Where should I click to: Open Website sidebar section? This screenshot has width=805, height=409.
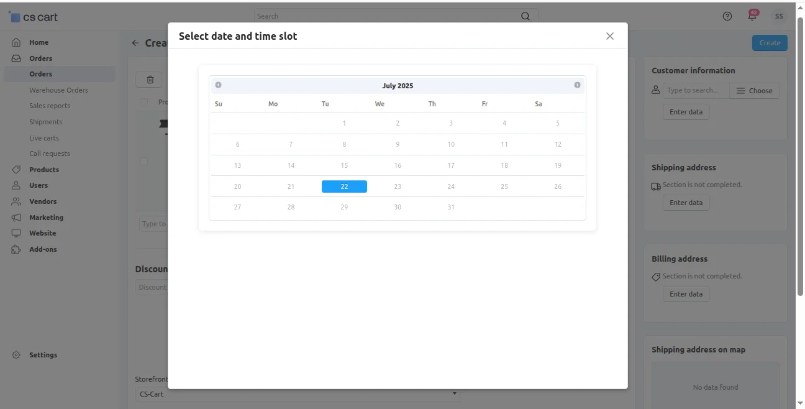[x=42, y=233]
